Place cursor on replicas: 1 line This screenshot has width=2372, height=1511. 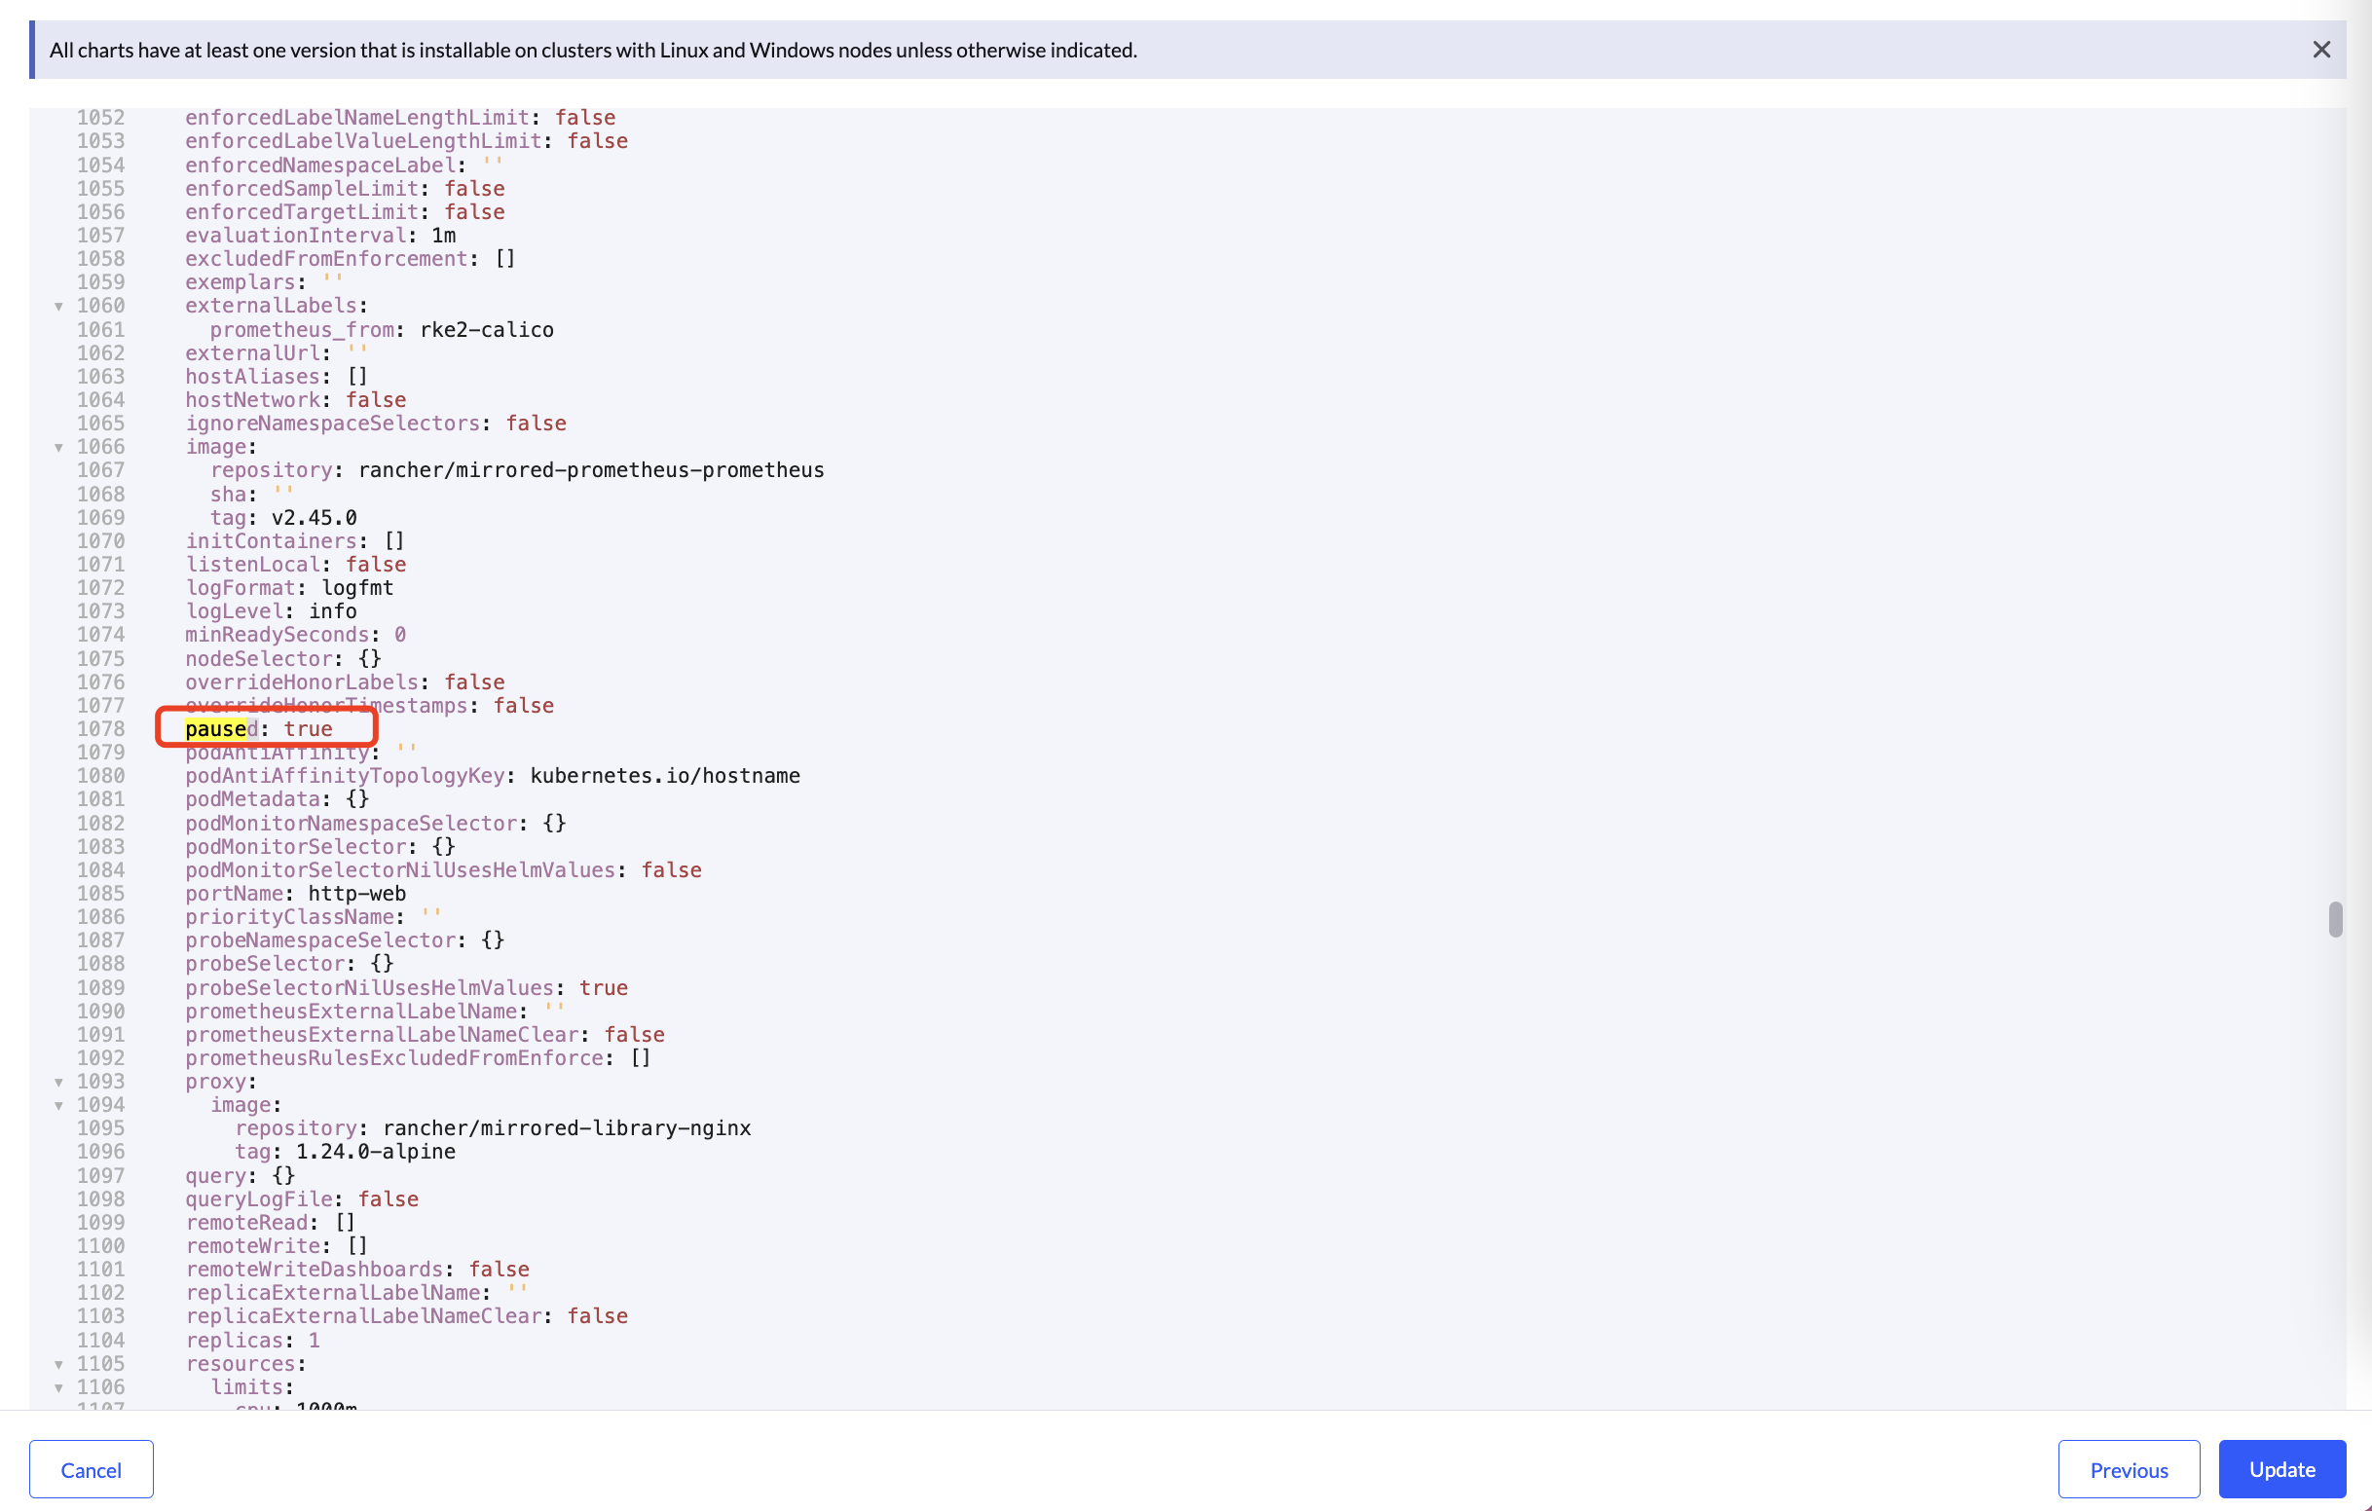point(252,1341)
